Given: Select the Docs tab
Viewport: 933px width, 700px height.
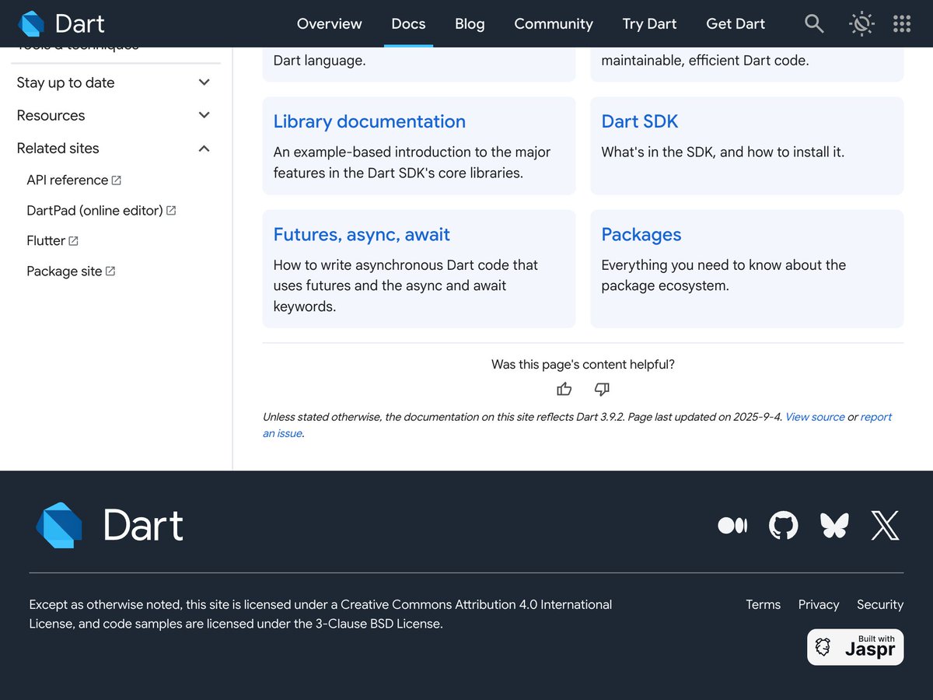Looking at the screenshot, I should [x=408, y=24].
